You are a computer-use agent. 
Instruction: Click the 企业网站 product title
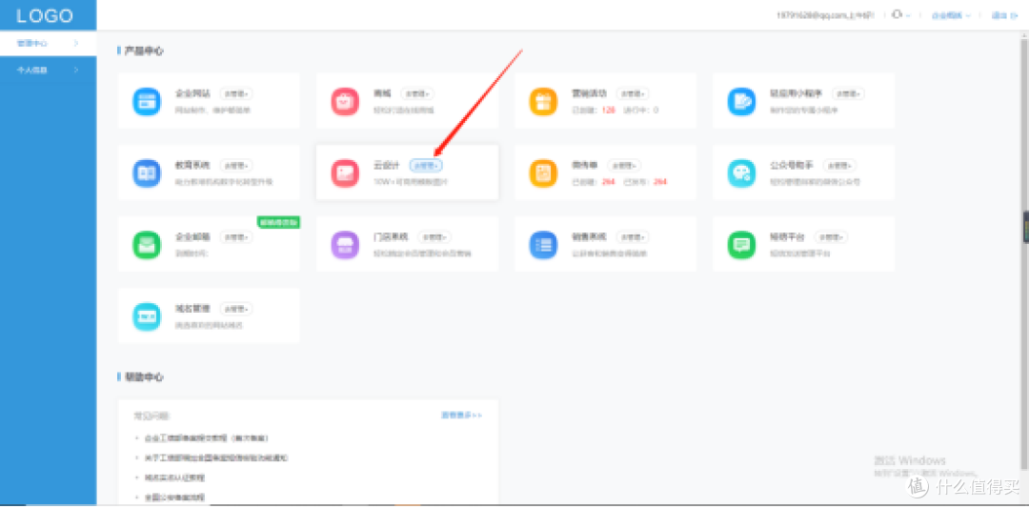192,93
